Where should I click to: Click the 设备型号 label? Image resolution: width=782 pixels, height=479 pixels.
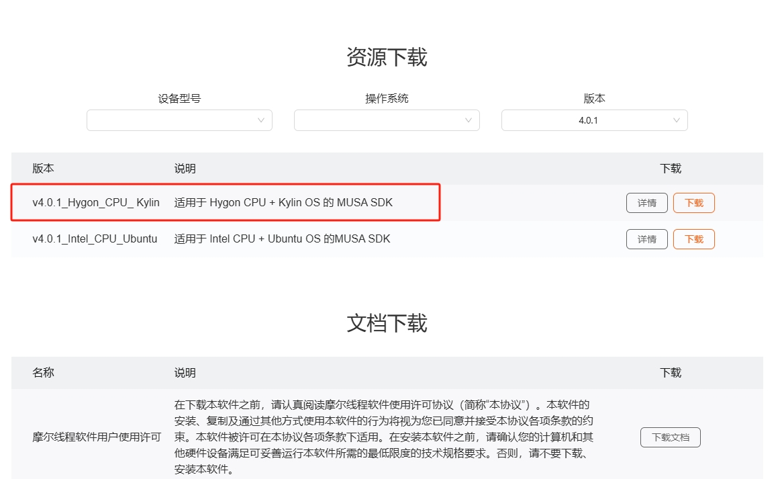179,98
